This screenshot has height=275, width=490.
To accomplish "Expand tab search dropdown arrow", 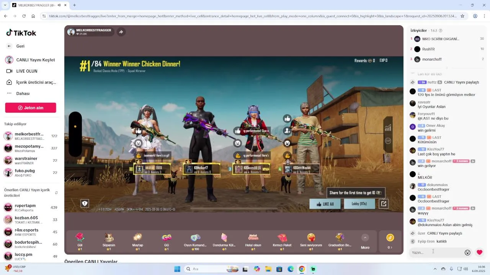I will coord(5,5).
